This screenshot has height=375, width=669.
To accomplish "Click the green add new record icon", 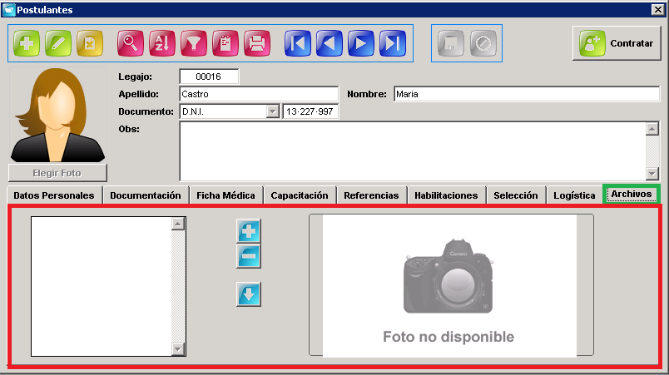I will (27, 43).
